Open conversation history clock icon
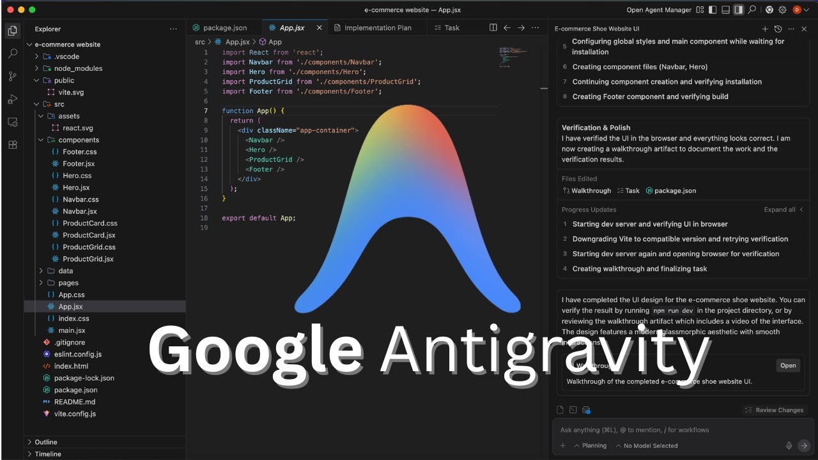The height and width of the screenshot is (460, 818). pos(778,29)
